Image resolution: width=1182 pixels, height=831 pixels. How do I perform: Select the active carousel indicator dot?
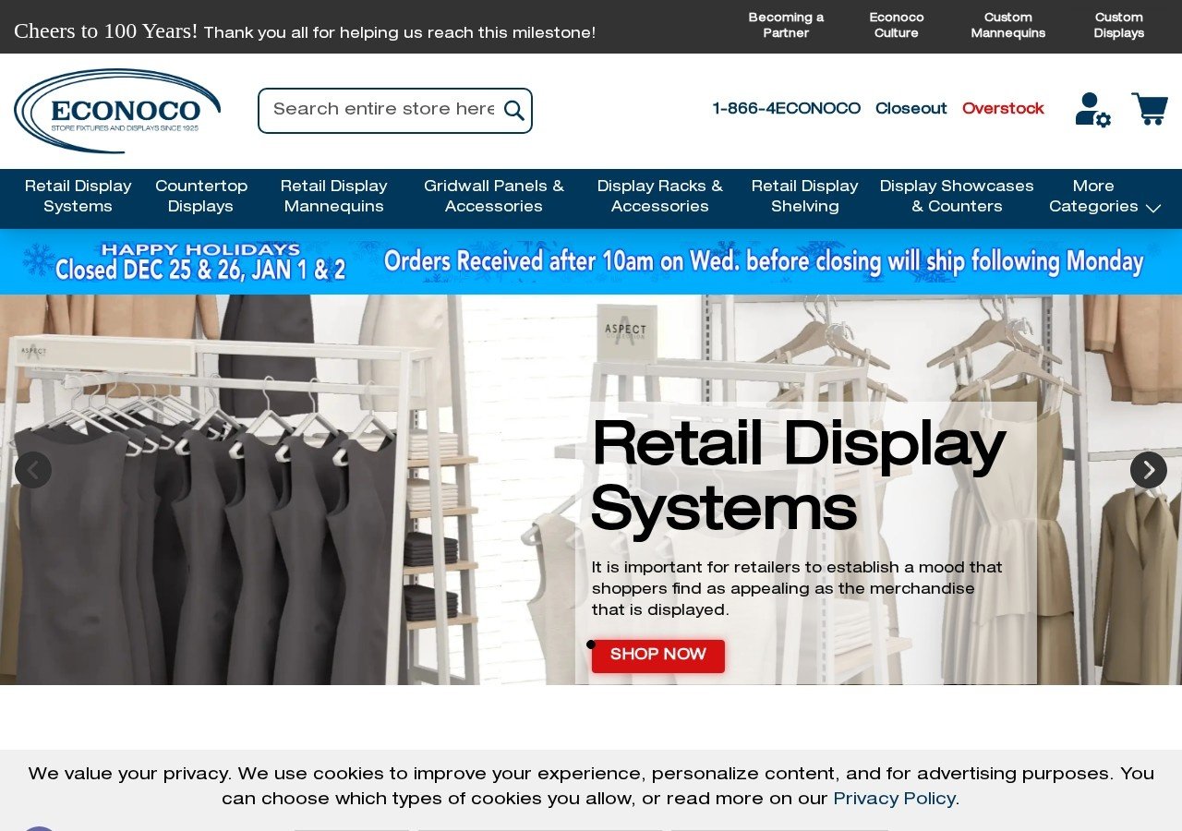591,644
